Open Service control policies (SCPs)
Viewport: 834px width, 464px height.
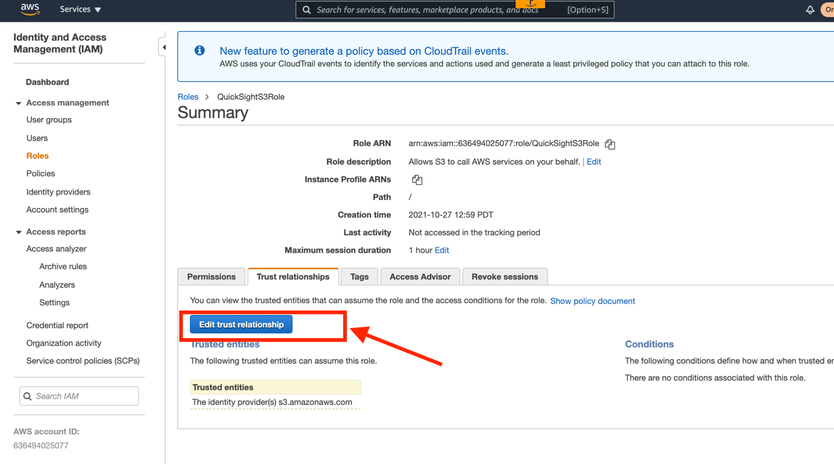point(83,361)
